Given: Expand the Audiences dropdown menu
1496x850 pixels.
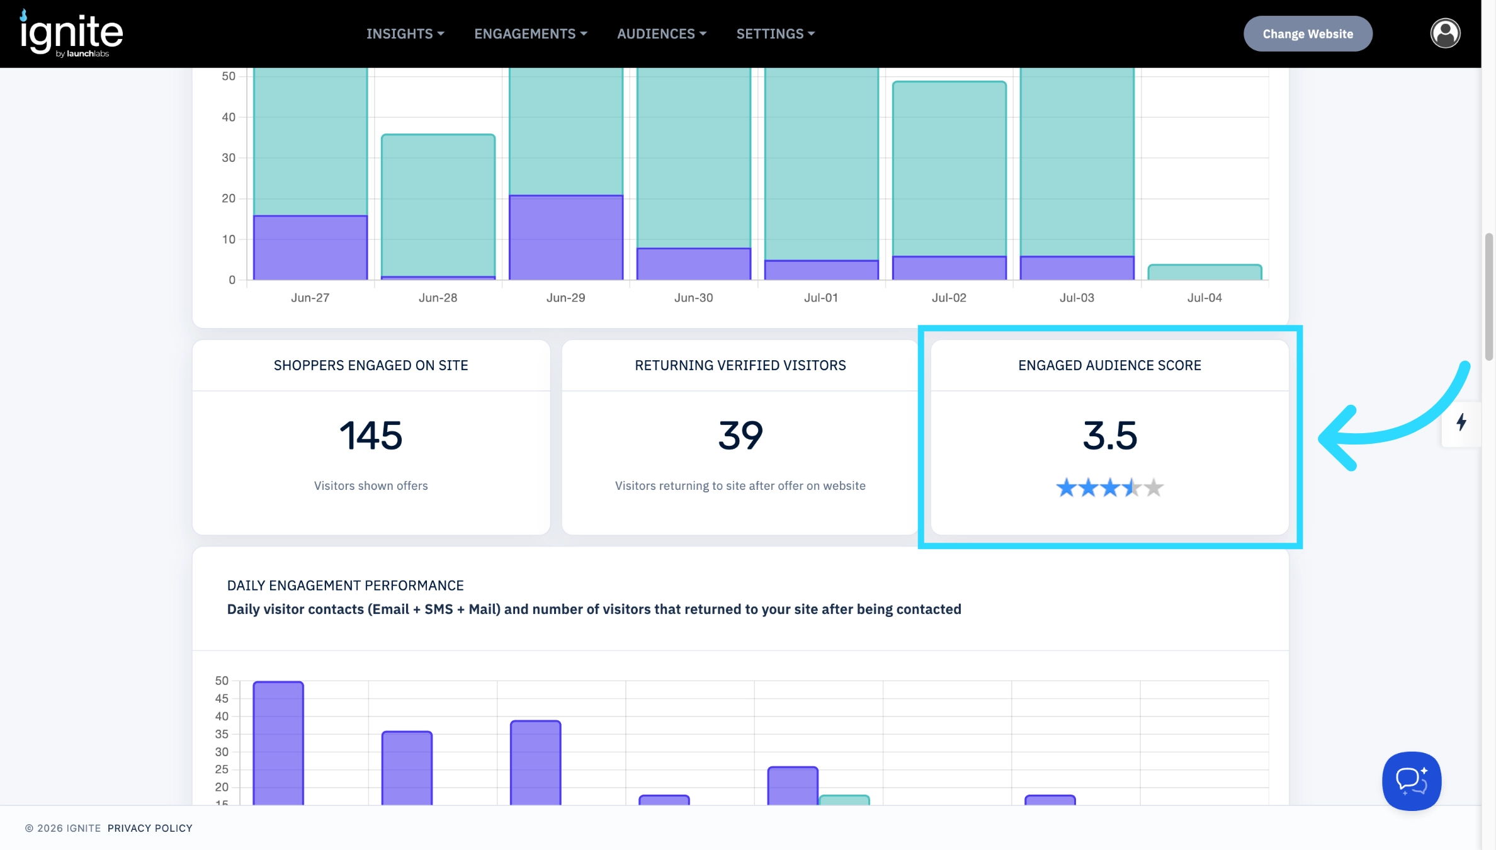Looking at the screenshot, I should [662, 34].
